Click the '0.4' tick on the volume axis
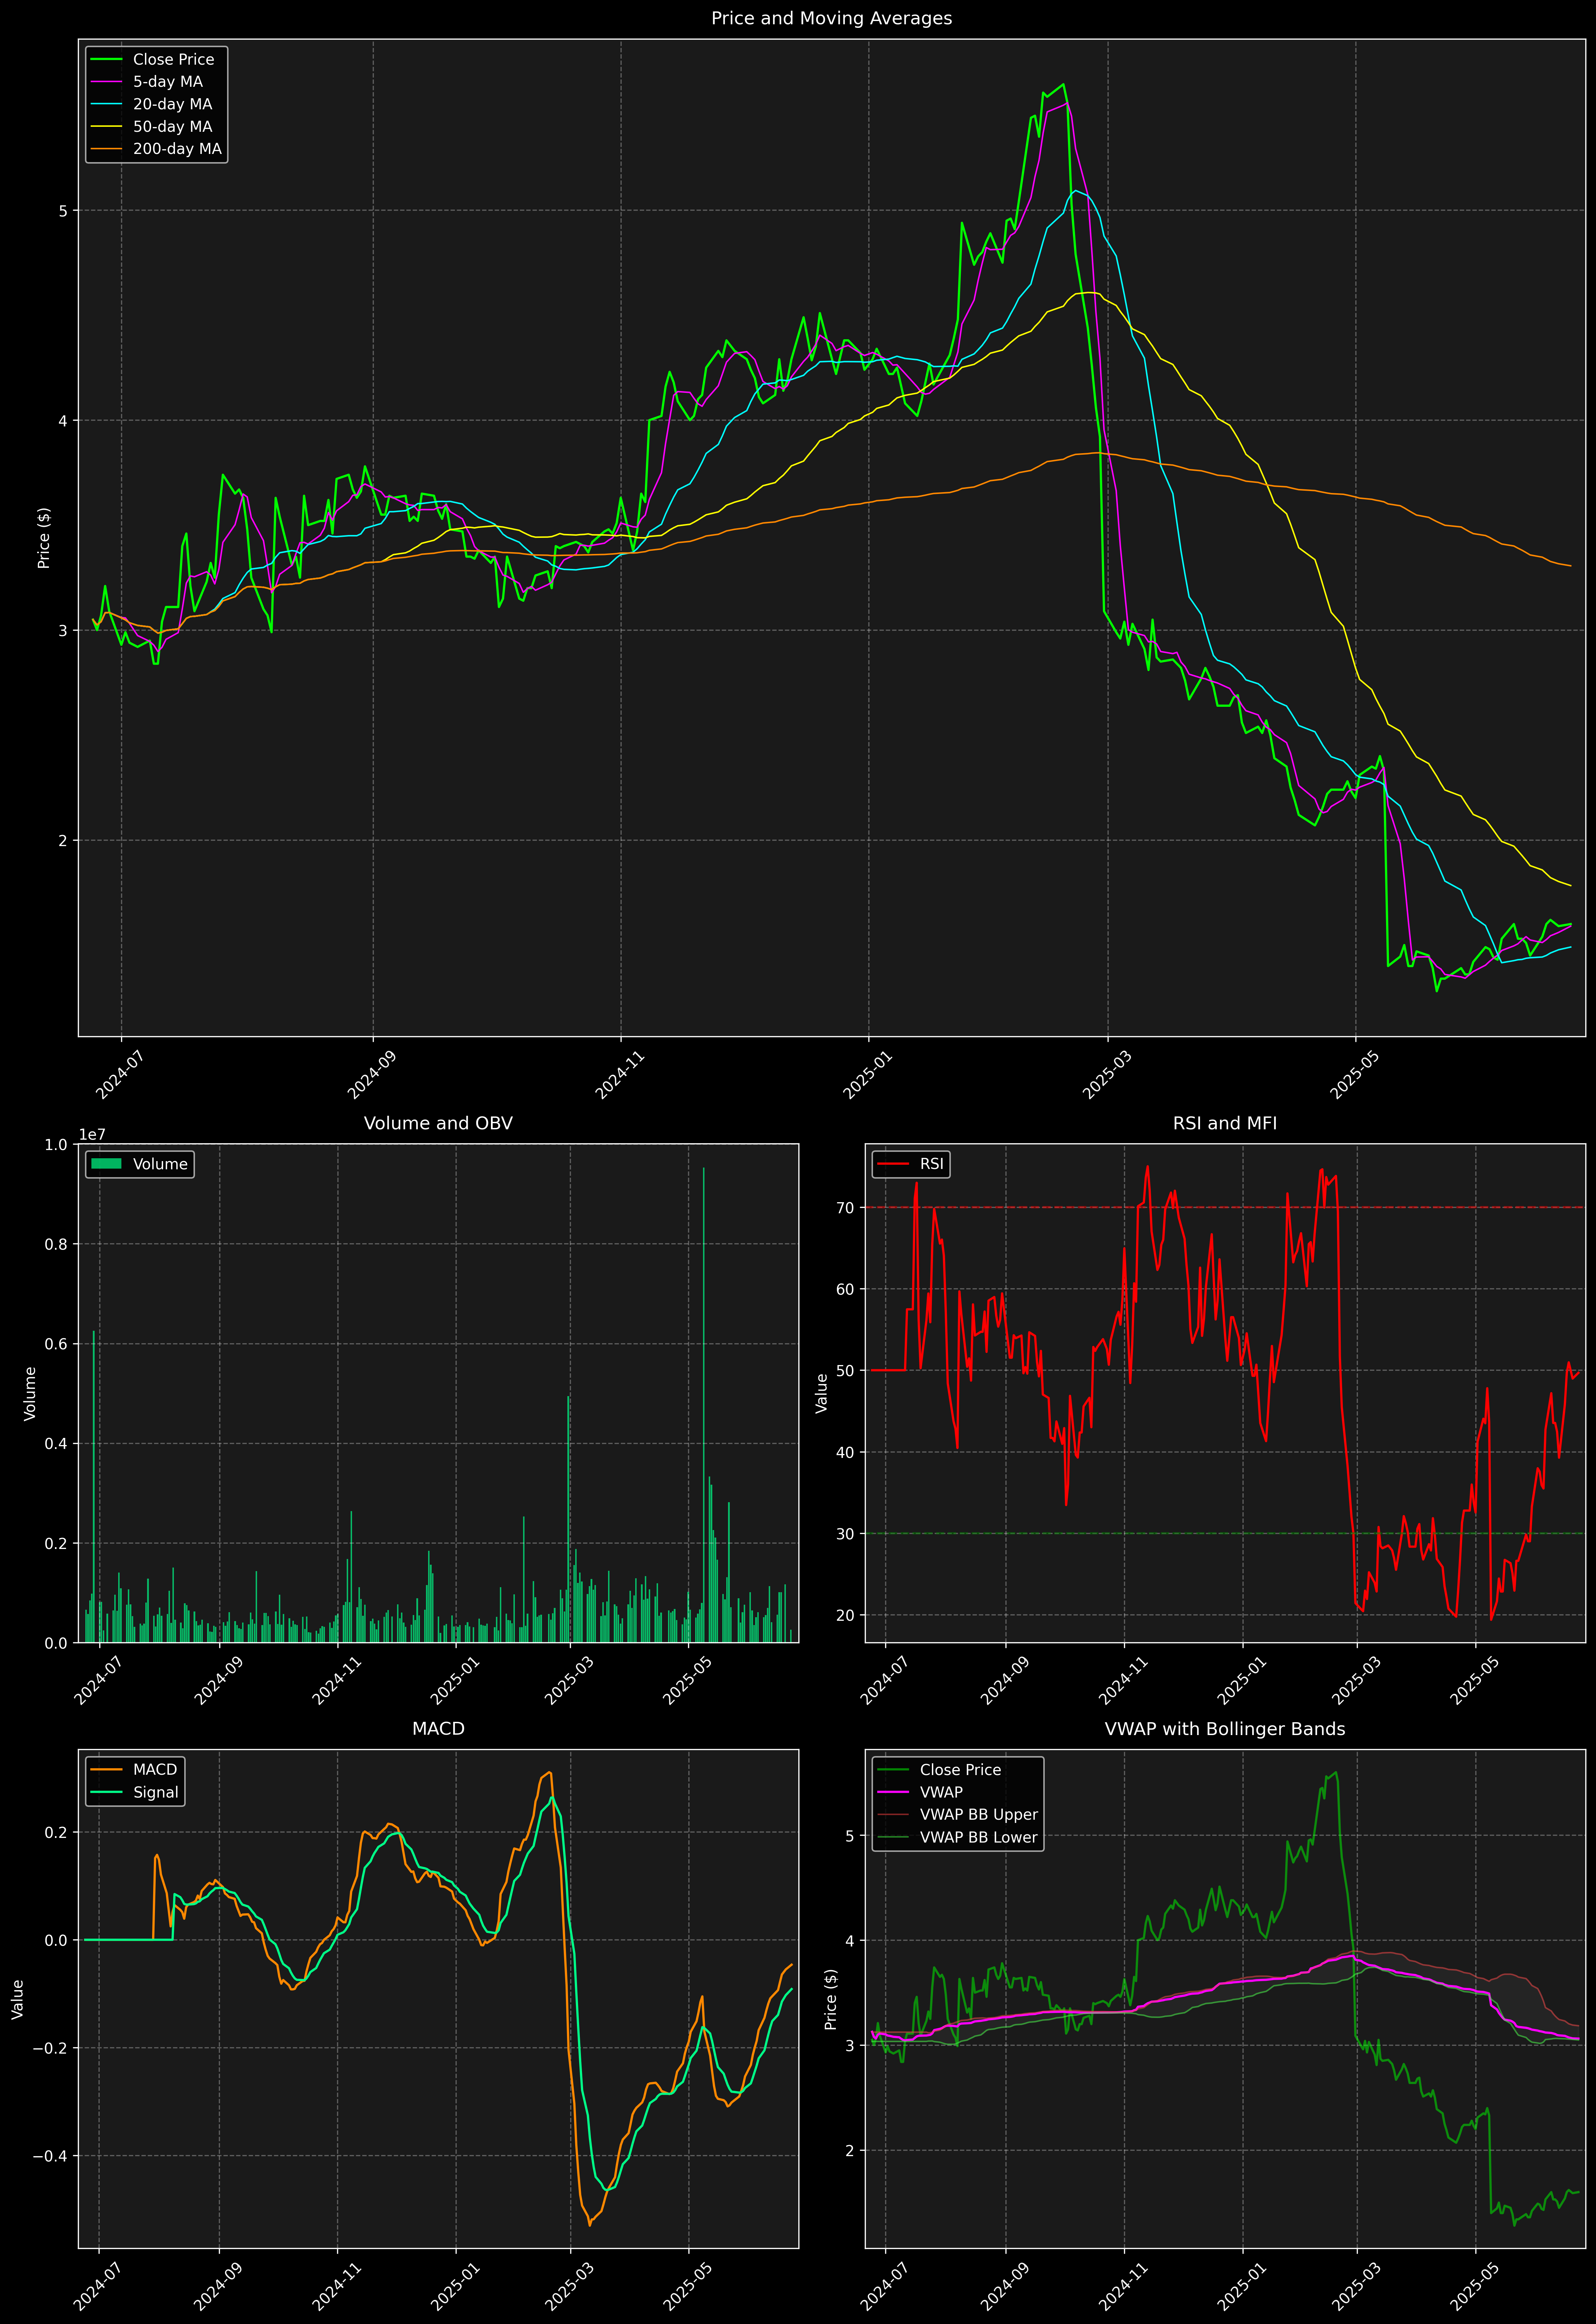The height and width of the screenshot is (2324, 1596). (x=57, y=1444)
